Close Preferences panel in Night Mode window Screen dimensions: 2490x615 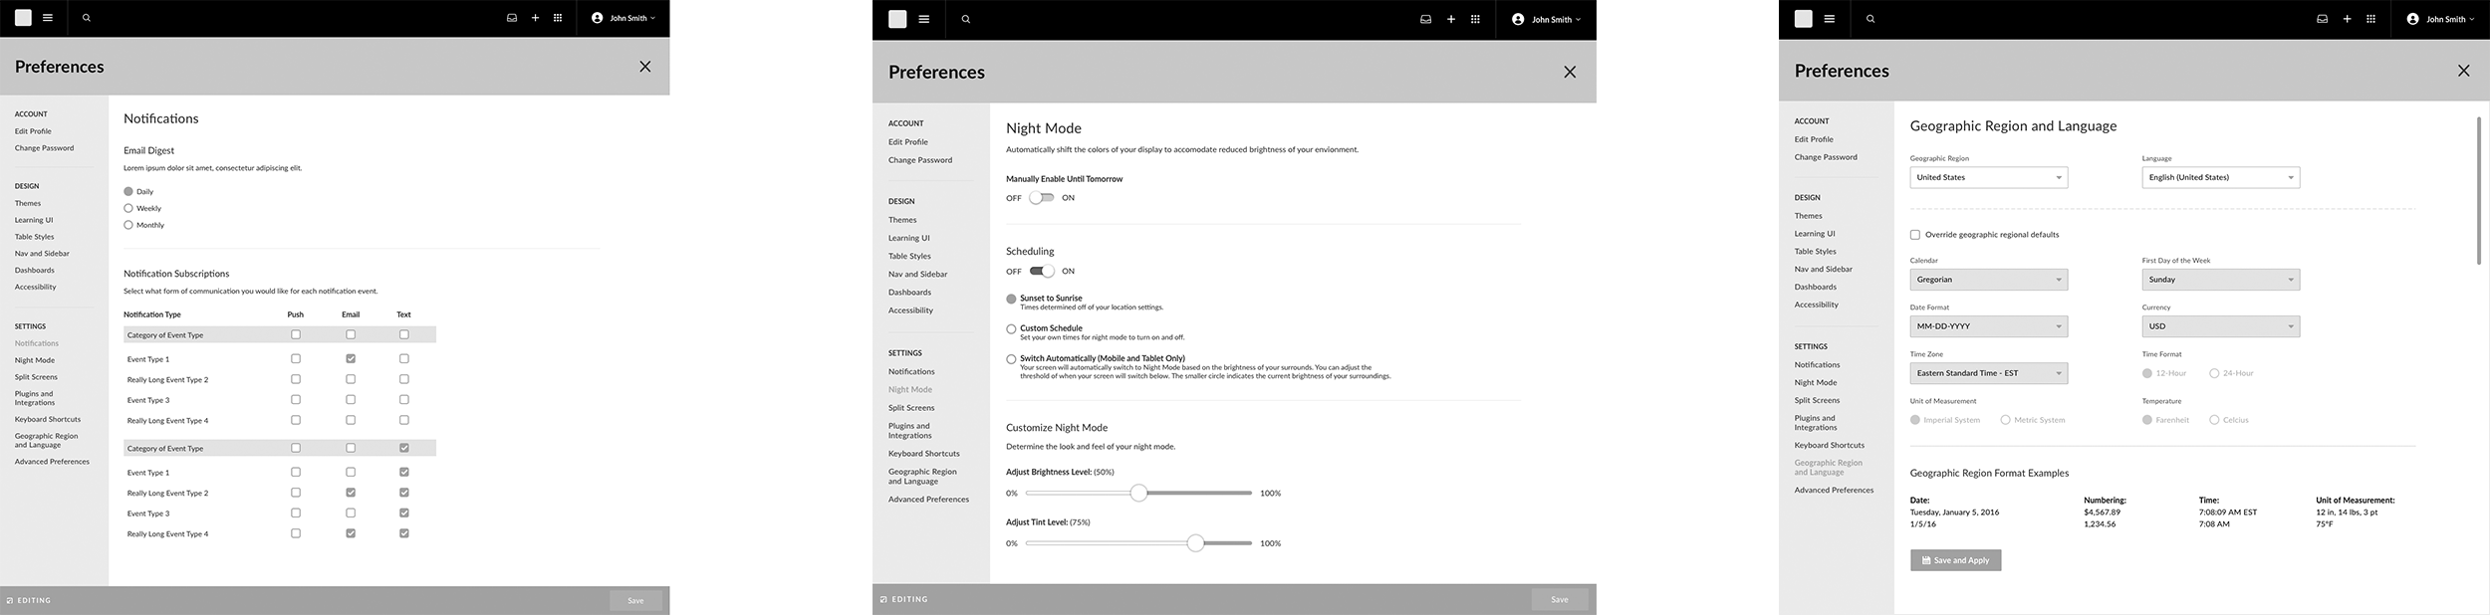[x=1570, y=72]
